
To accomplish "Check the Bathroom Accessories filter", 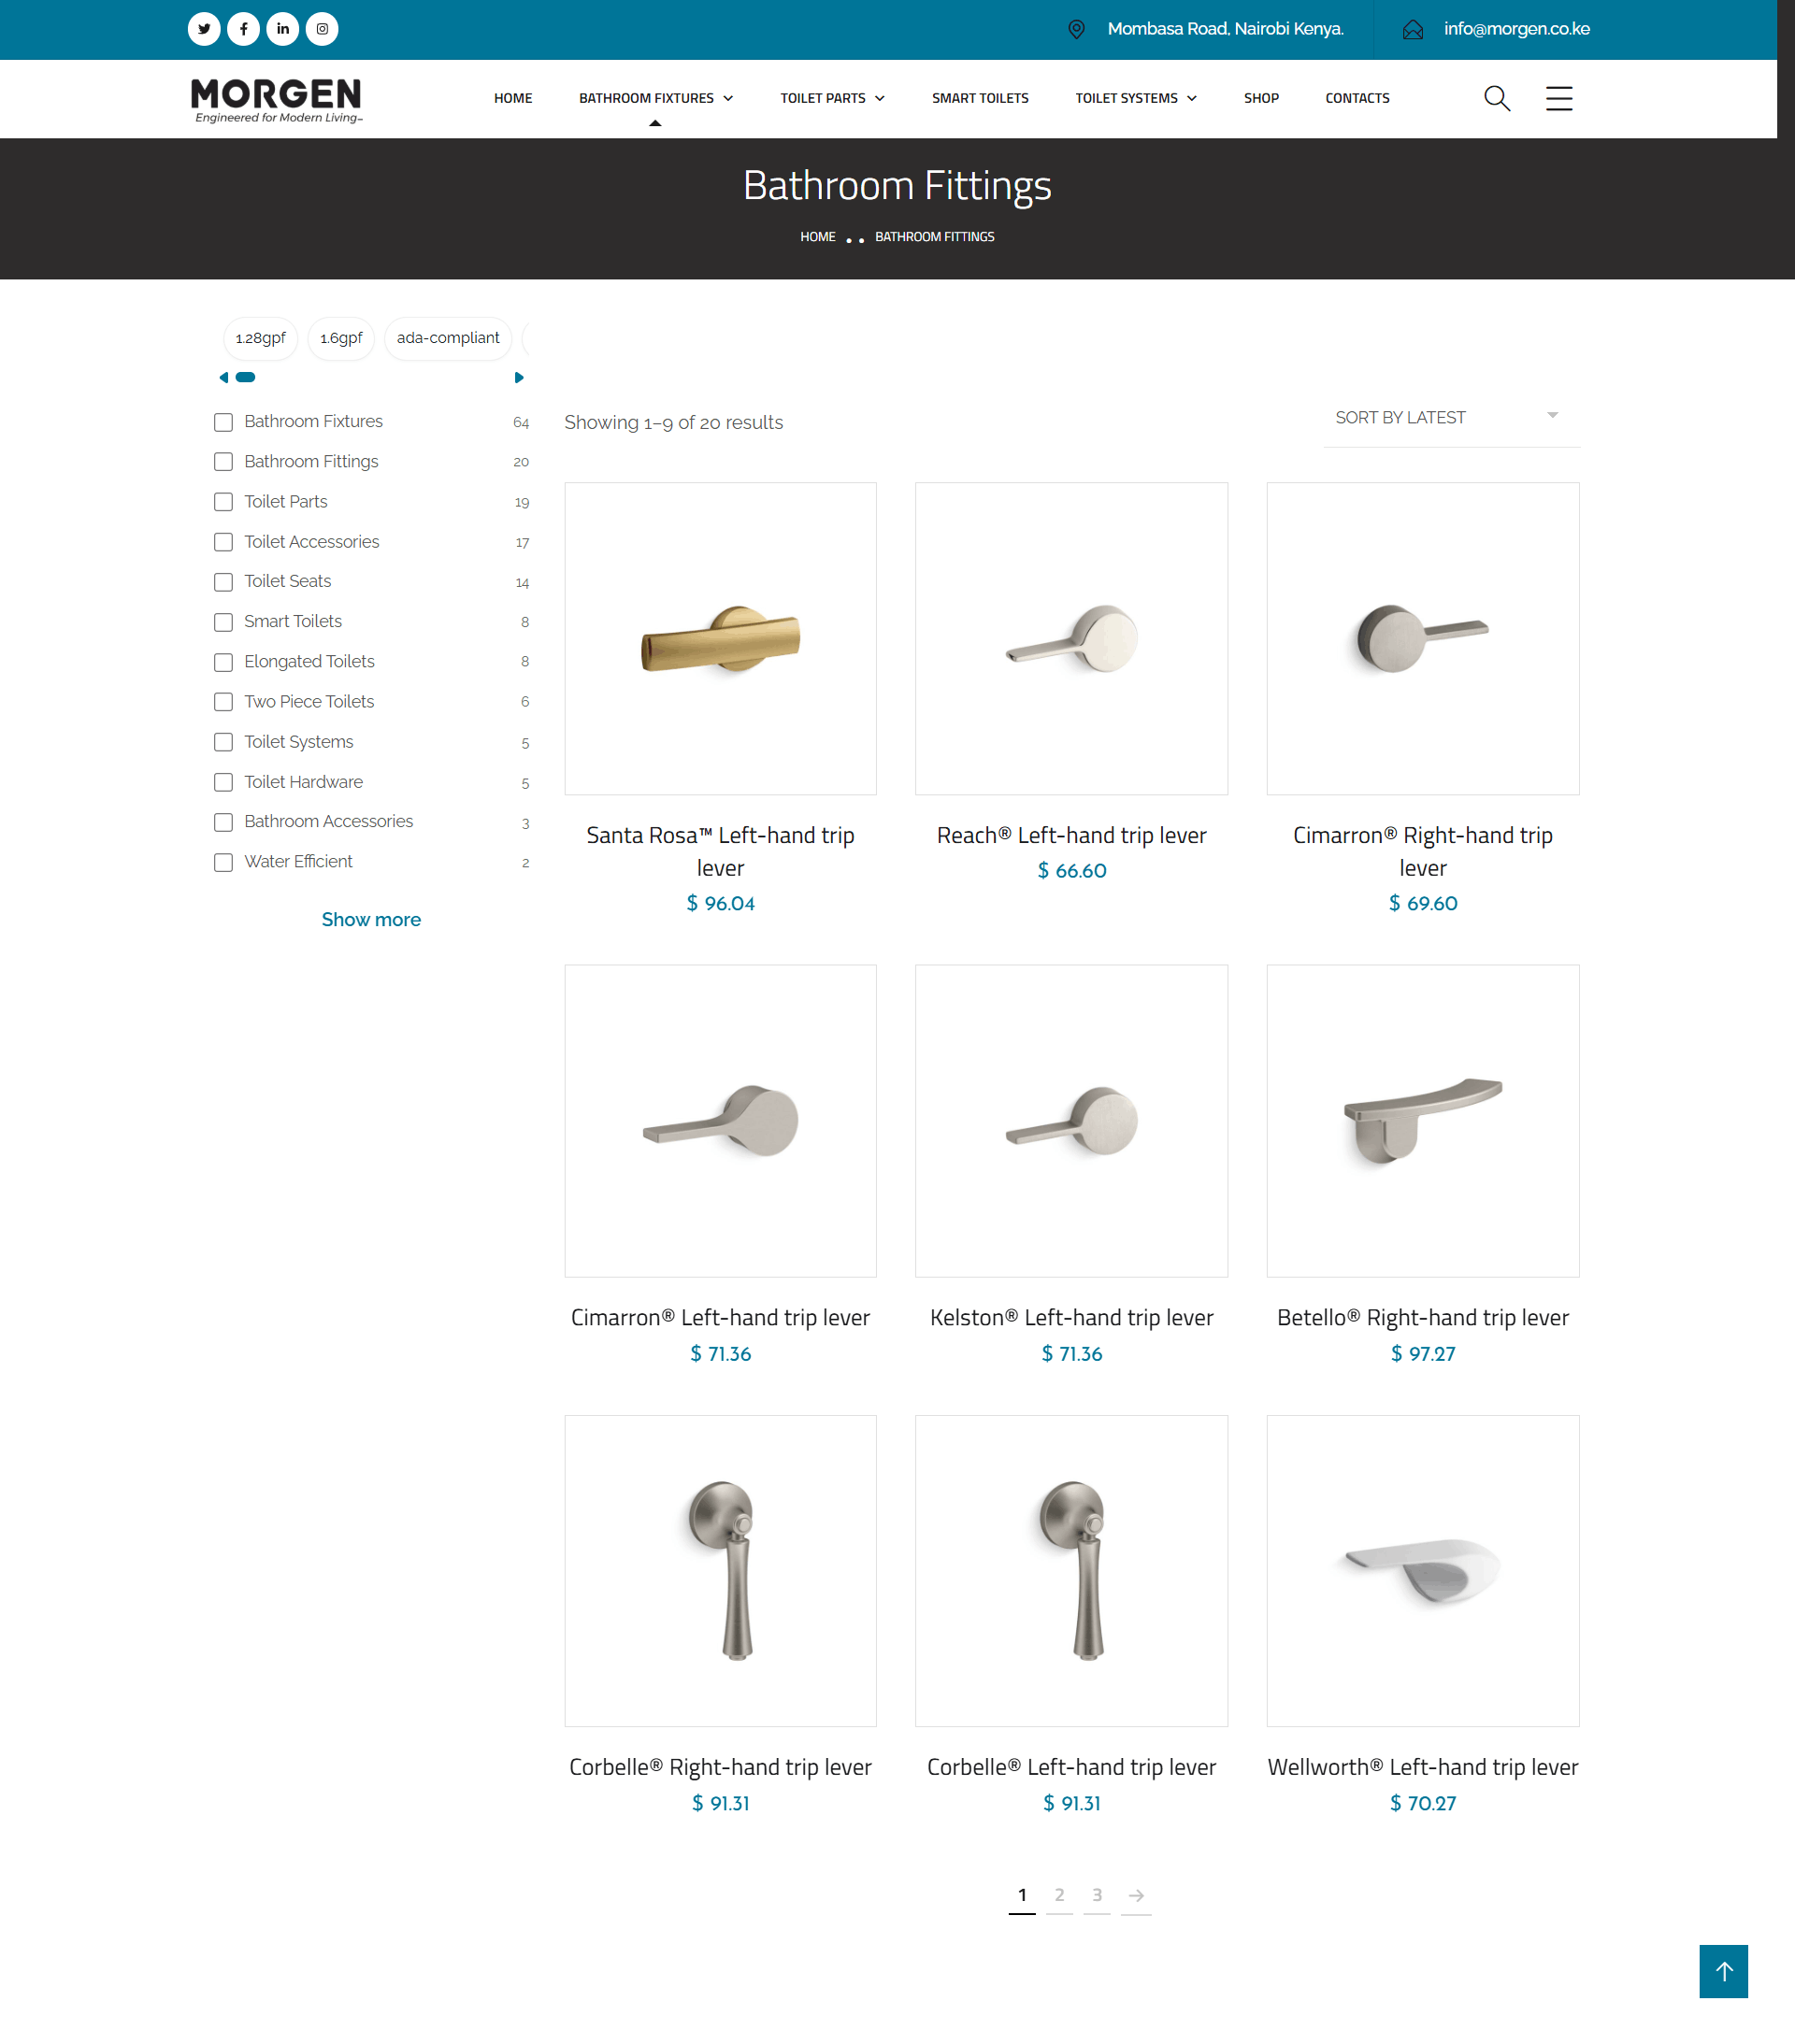I will [x=223, y=822].
